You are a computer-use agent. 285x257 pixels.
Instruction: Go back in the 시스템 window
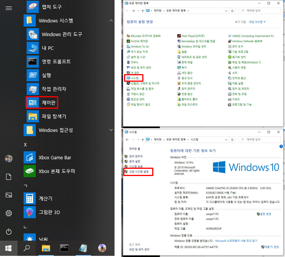point(127,140)
